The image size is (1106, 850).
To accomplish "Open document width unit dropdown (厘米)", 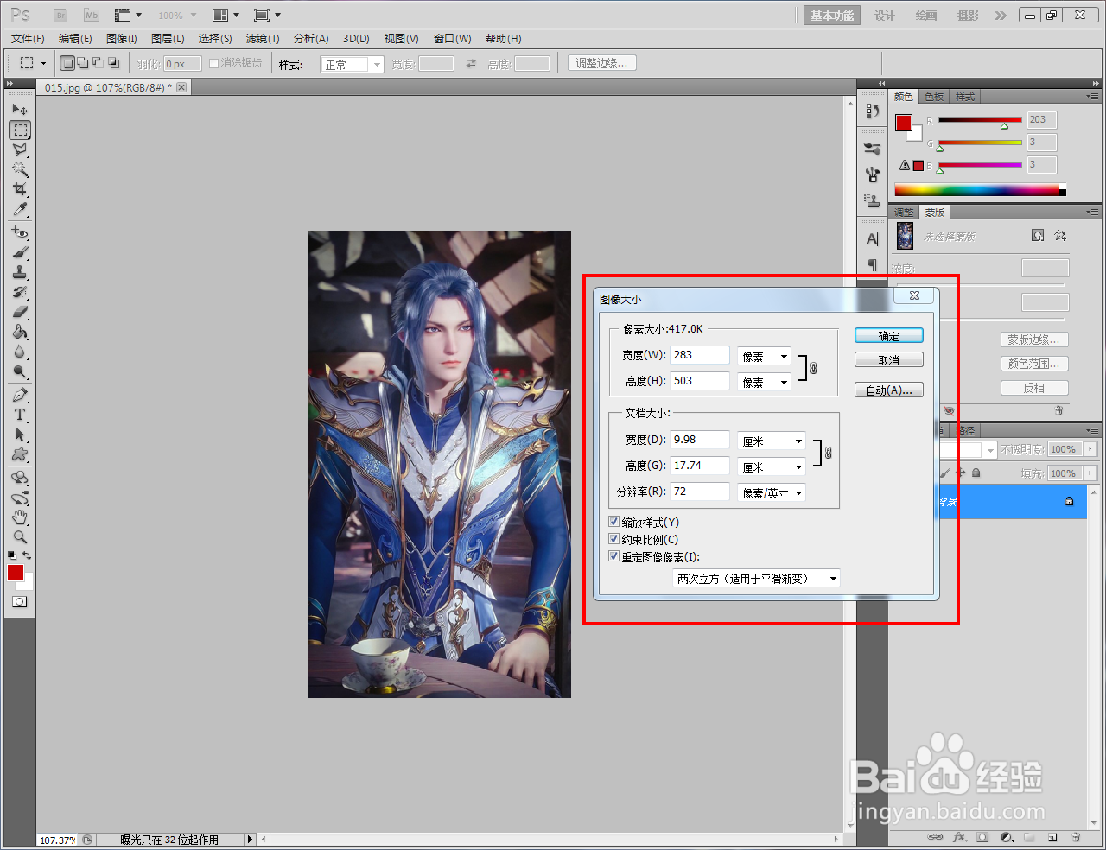I will [772, 441].
